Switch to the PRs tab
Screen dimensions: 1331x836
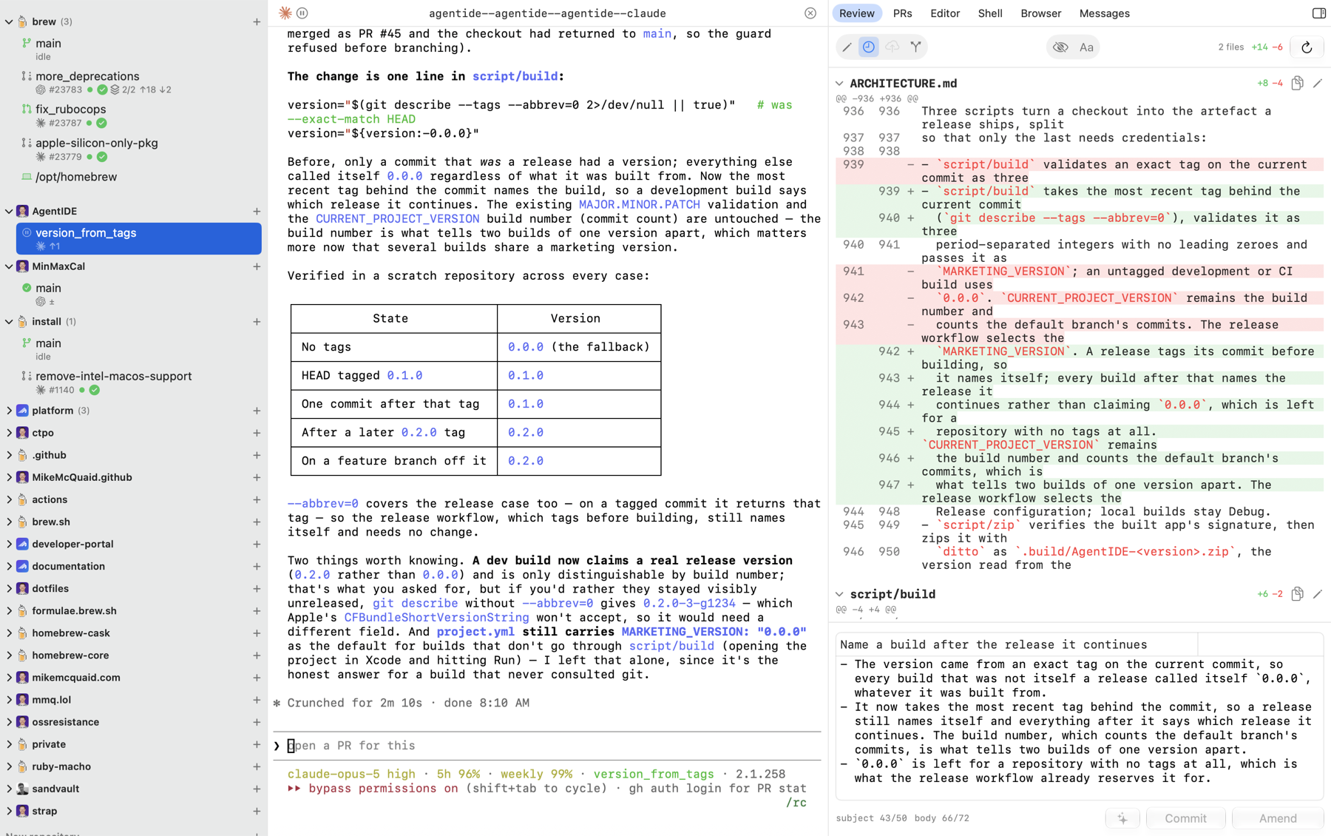902,13
